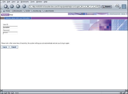The image size is (128, 94).
Task: Open the Bookmarks menu in menu bar
Action: [25, 2]
